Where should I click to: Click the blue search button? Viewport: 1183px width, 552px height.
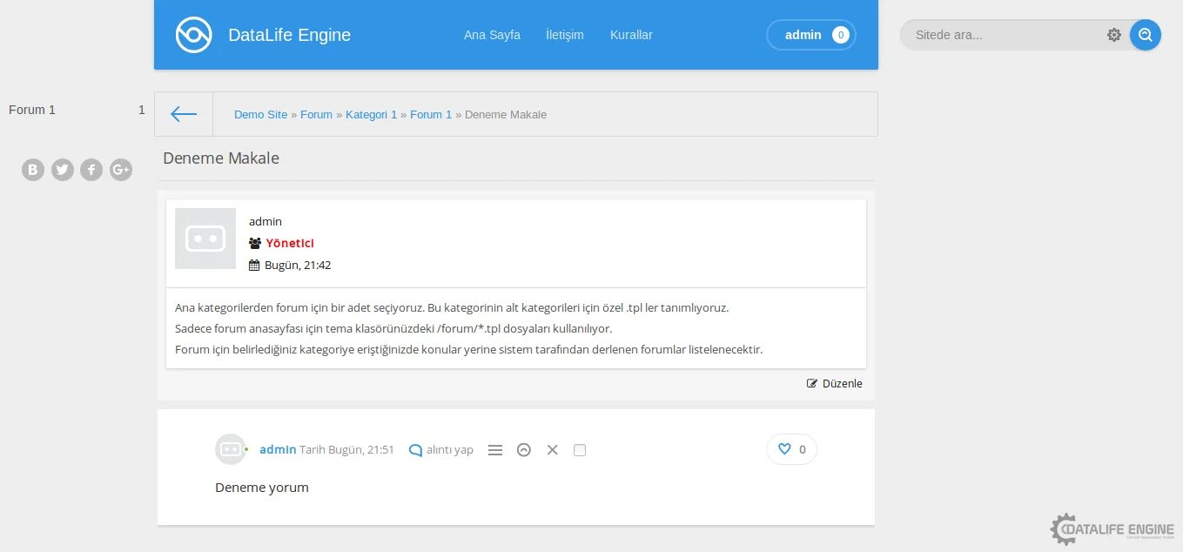[1145, 35]
